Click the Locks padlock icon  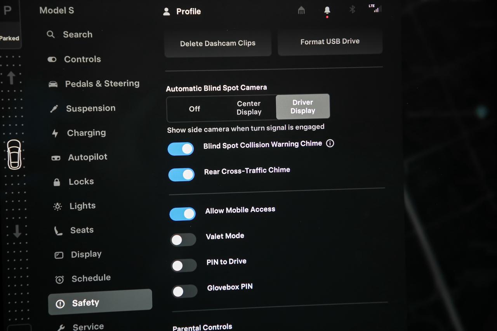57,182
